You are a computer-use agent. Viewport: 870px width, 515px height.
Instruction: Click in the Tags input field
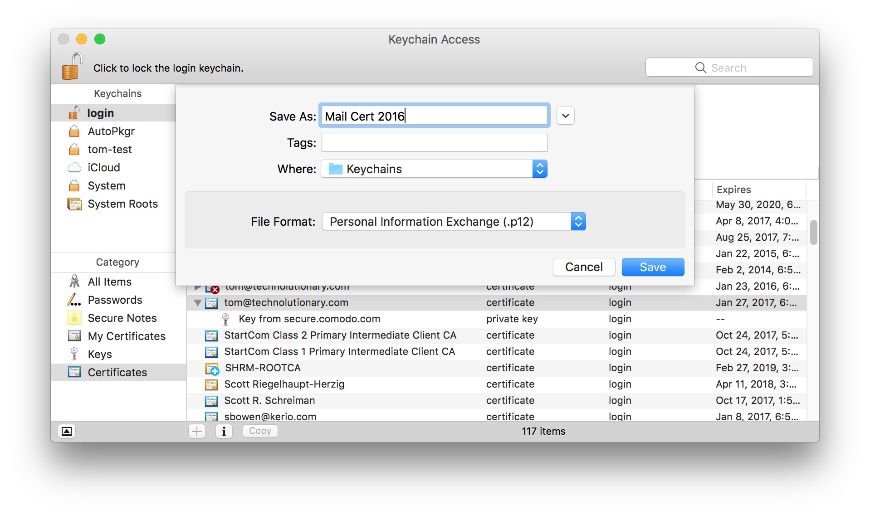[x=434, y=143]
